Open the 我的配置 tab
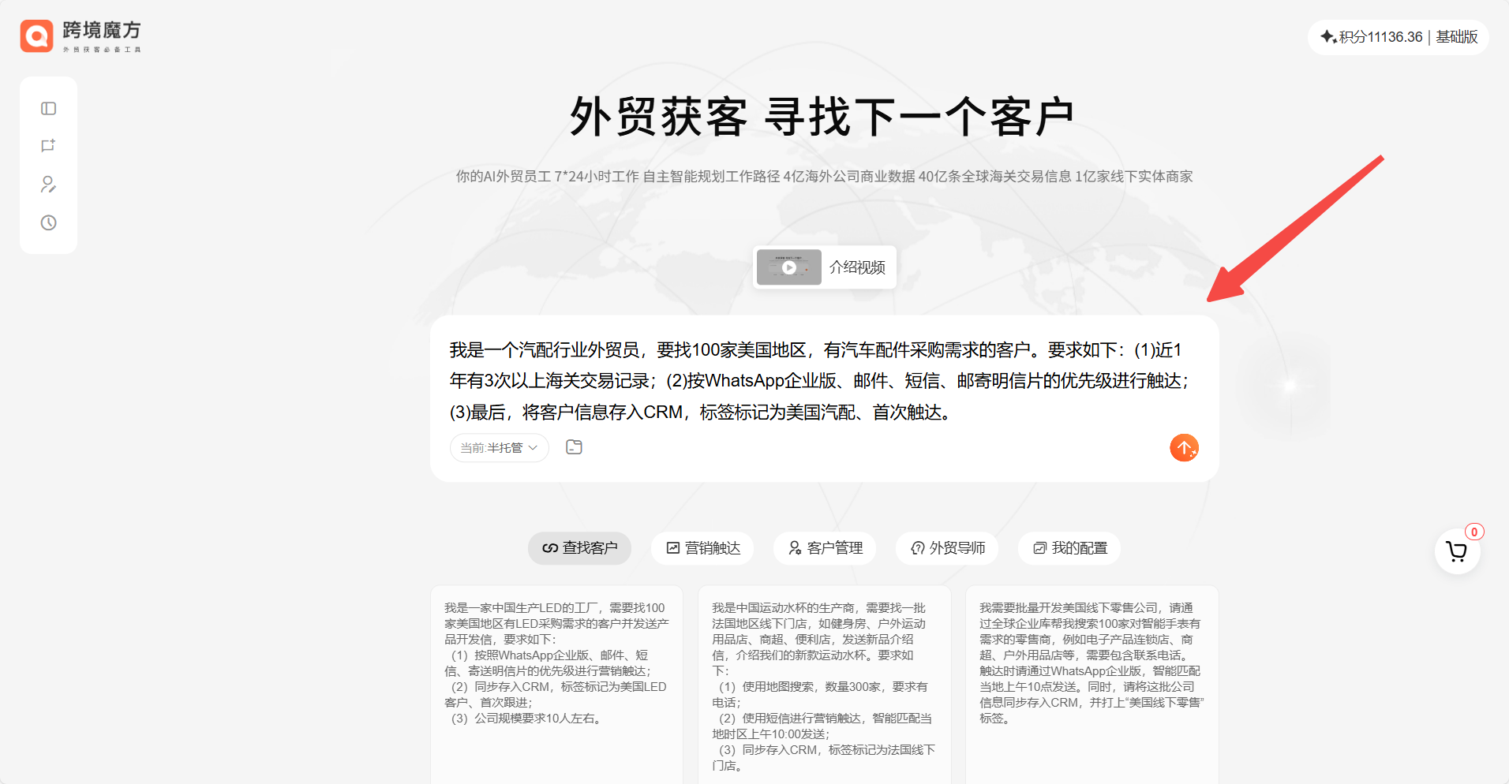This screenshot has width=1509, height=784. (1069, 548)
